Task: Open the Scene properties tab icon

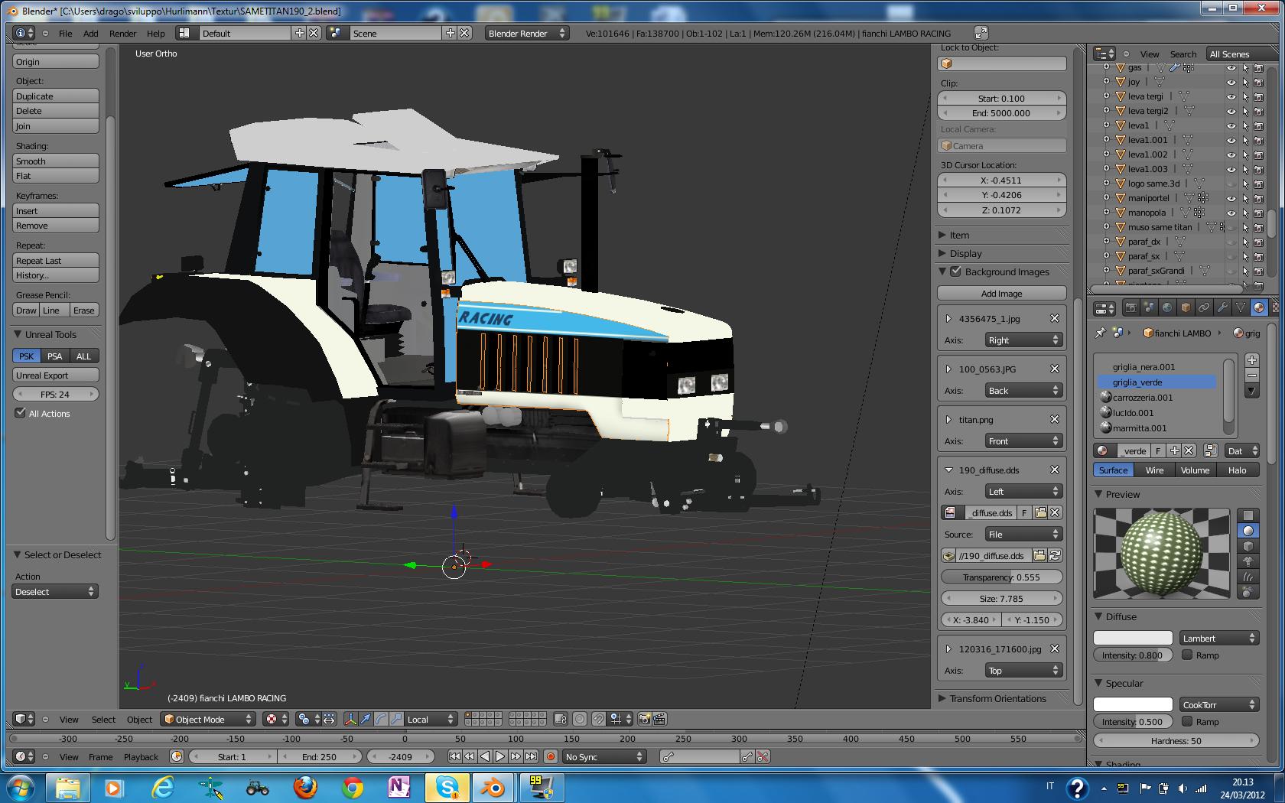Action: tap(1149, 307)
